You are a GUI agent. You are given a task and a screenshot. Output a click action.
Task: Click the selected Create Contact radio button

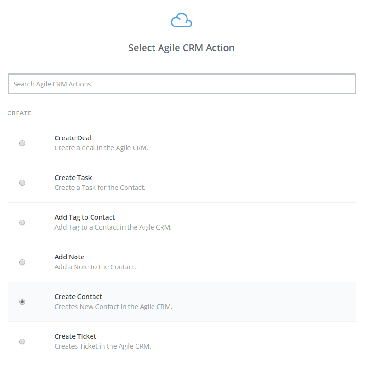[22, 302]
